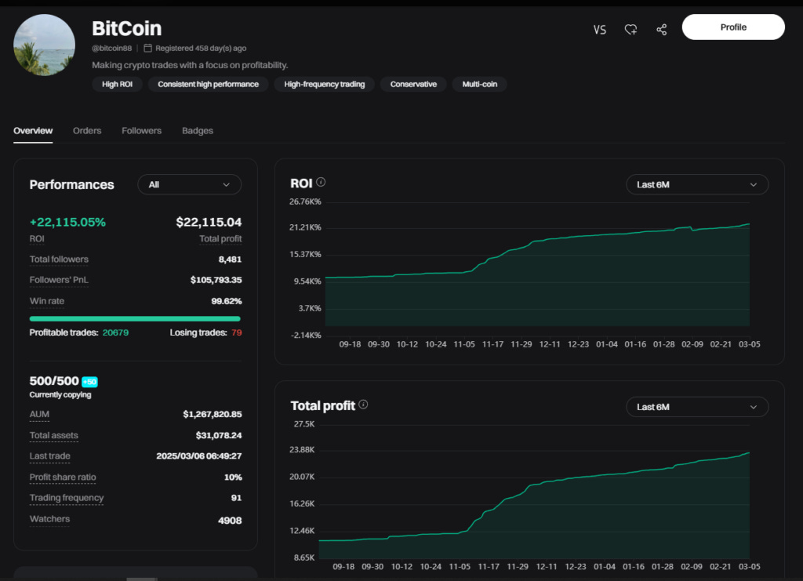The image size is (803, 581).
Task: Click the Win rate label
Action: (x=47, y=301)
